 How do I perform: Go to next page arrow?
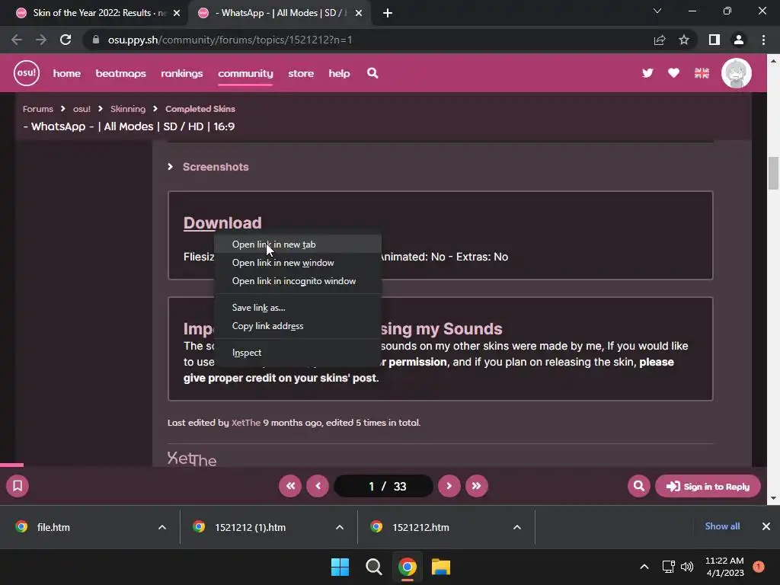click(449, 485)
